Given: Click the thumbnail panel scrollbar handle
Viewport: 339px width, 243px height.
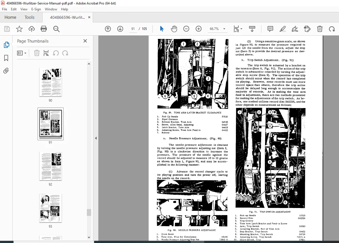Looking at the screenshot, I should (x=89, y=212).
